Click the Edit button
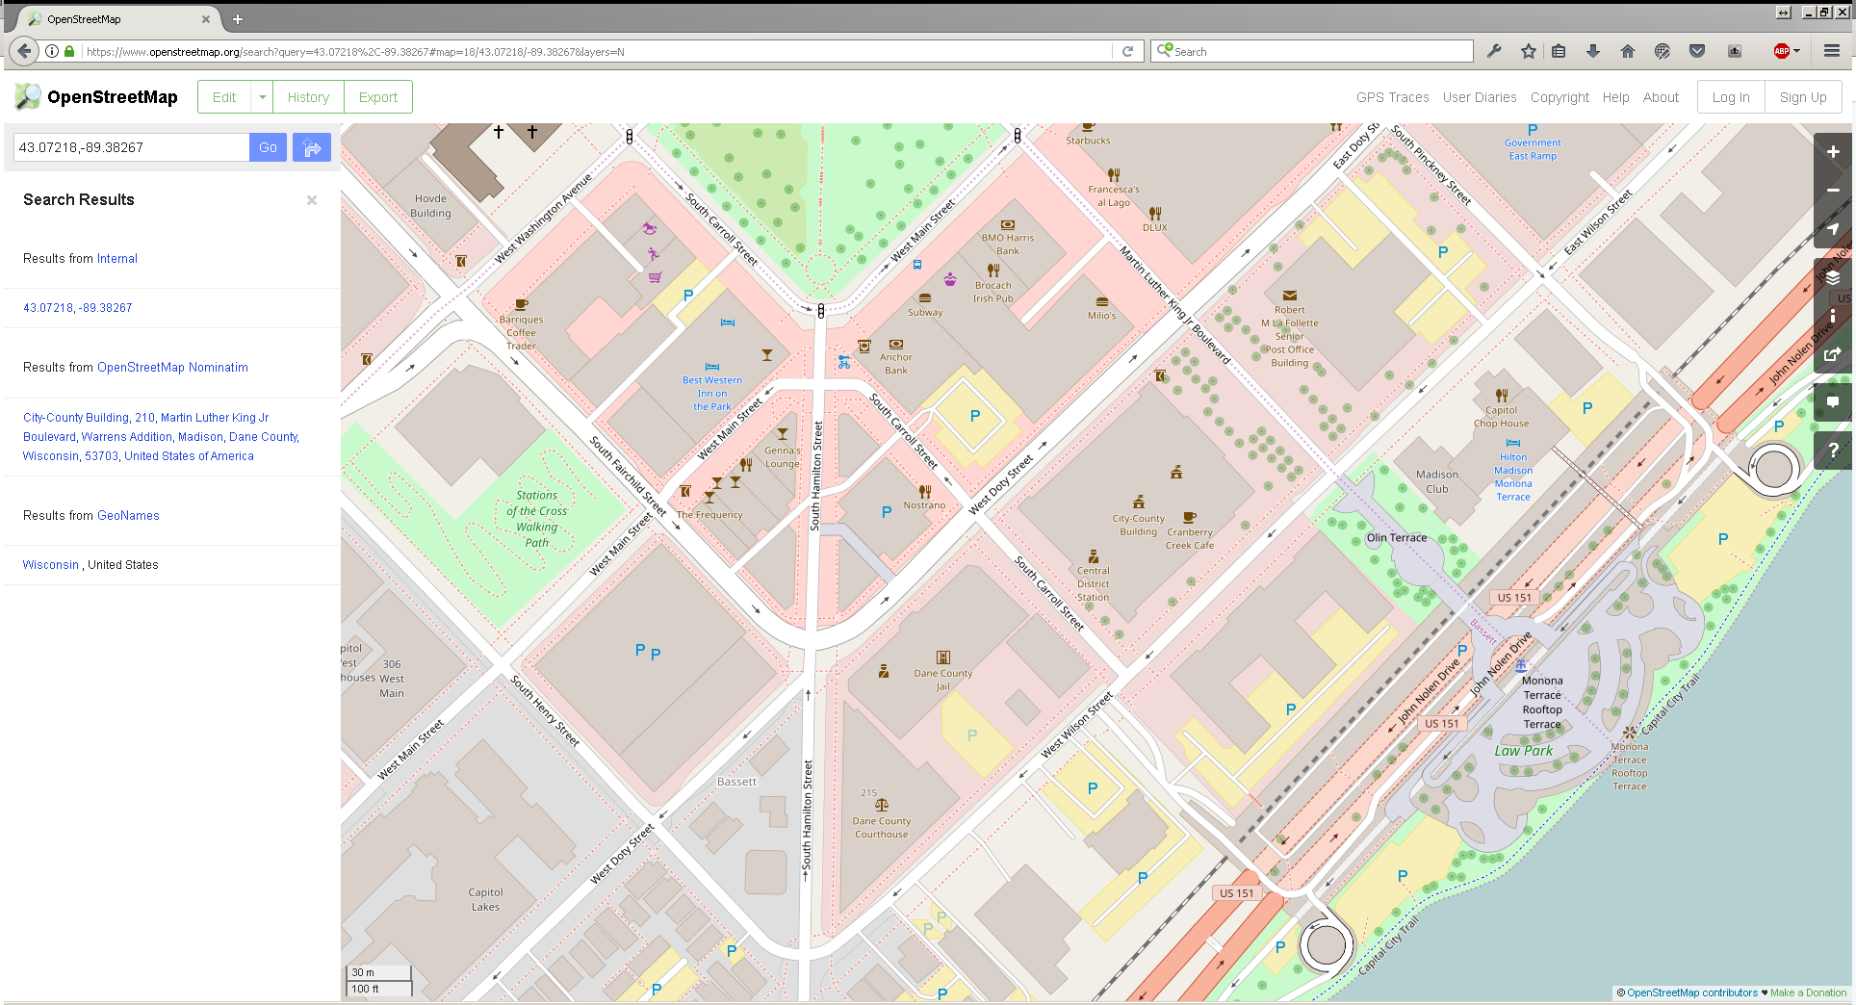The width and height of the screenshot is (1856, 1005). 224,97
